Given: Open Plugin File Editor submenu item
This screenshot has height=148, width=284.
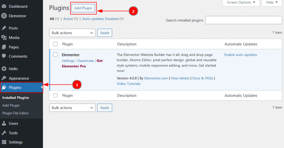Looking at the screenshot, I should tap(16, 113).
